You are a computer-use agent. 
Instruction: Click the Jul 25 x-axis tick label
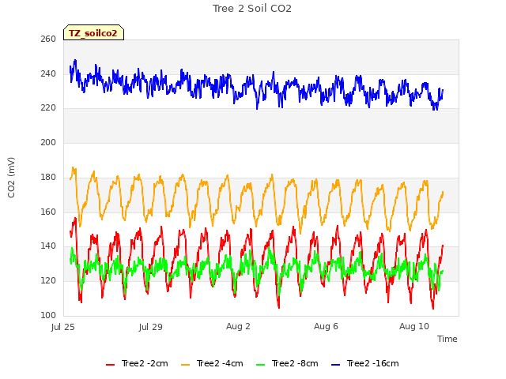63,327
